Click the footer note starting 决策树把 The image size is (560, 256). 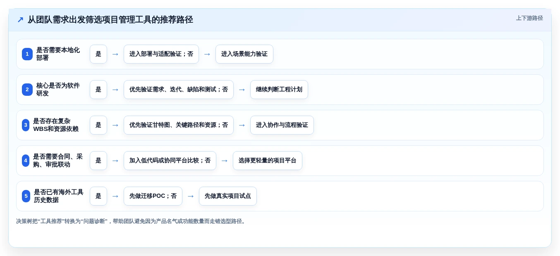[x=132, y=221]
